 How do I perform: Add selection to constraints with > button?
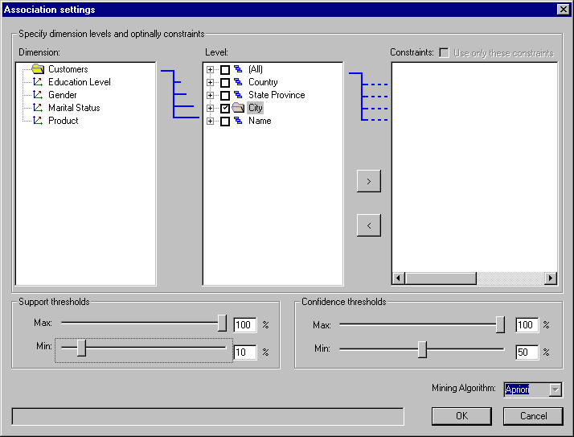coord(369,181)
